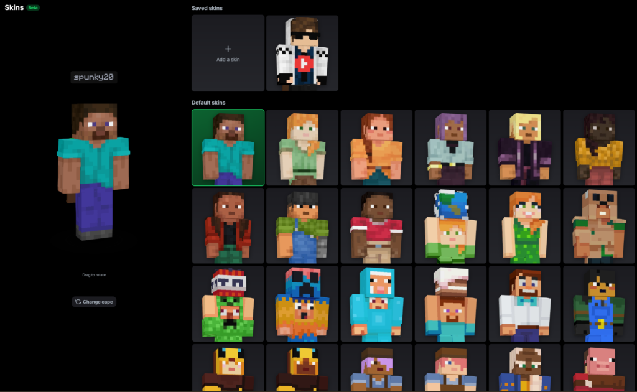Choose the orange-haired skin in green dress
The image size is (637, 392).
pos(524,226)
